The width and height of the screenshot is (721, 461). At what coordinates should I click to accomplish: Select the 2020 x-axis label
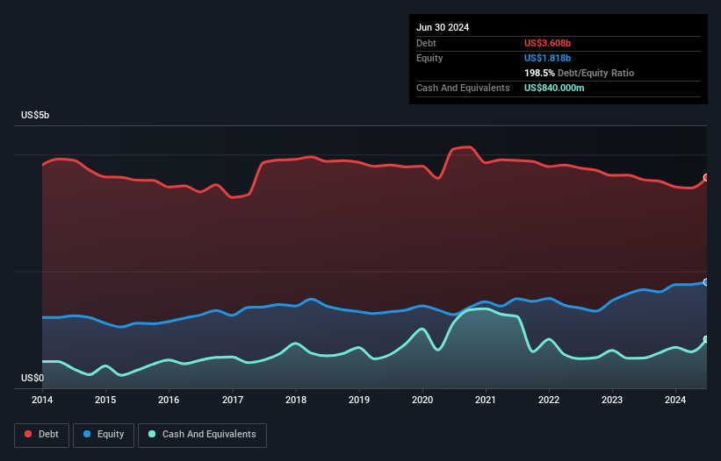[x=422, y=400]
